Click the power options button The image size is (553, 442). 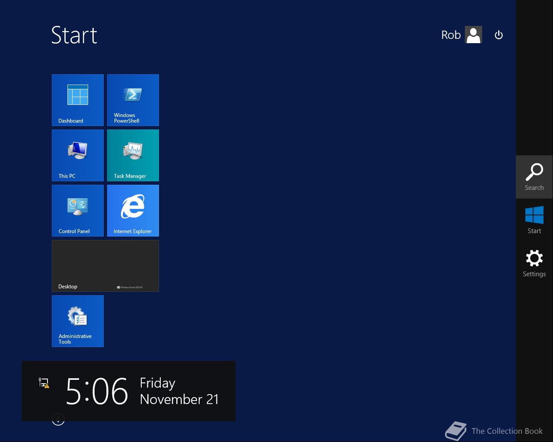(x=499, y=35)
